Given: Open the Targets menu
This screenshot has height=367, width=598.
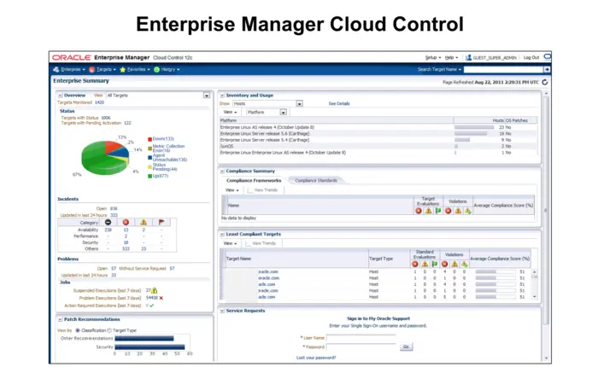Looking at the screenshot, I should (x=106, y=69).
